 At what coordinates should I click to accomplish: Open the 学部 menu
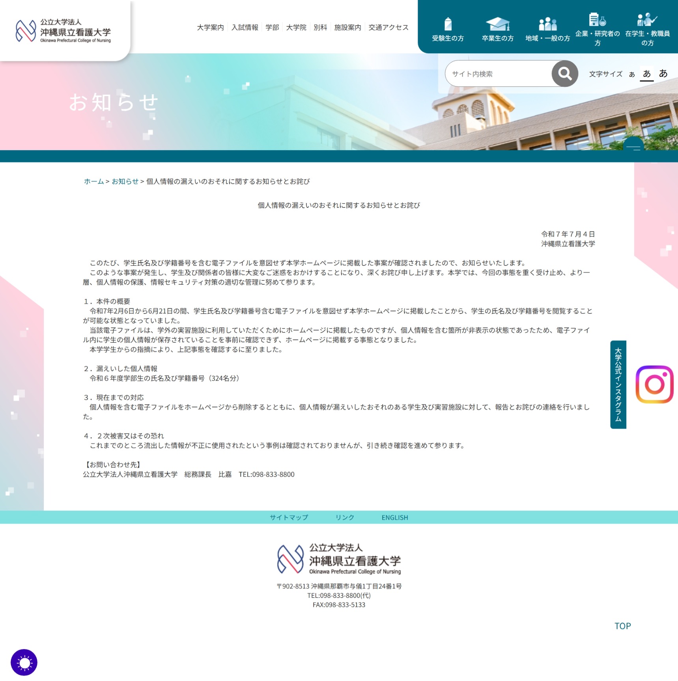click(x=272, y=27)
